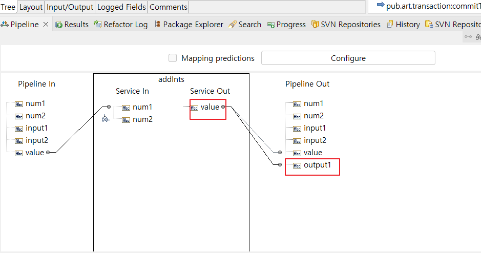Click the set value icon beside Service In

click(106, 118)
